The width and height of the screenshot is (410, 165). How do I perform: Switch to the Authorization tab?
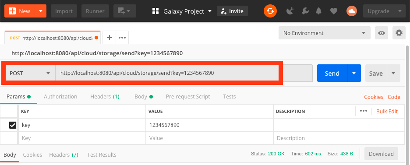60,97
